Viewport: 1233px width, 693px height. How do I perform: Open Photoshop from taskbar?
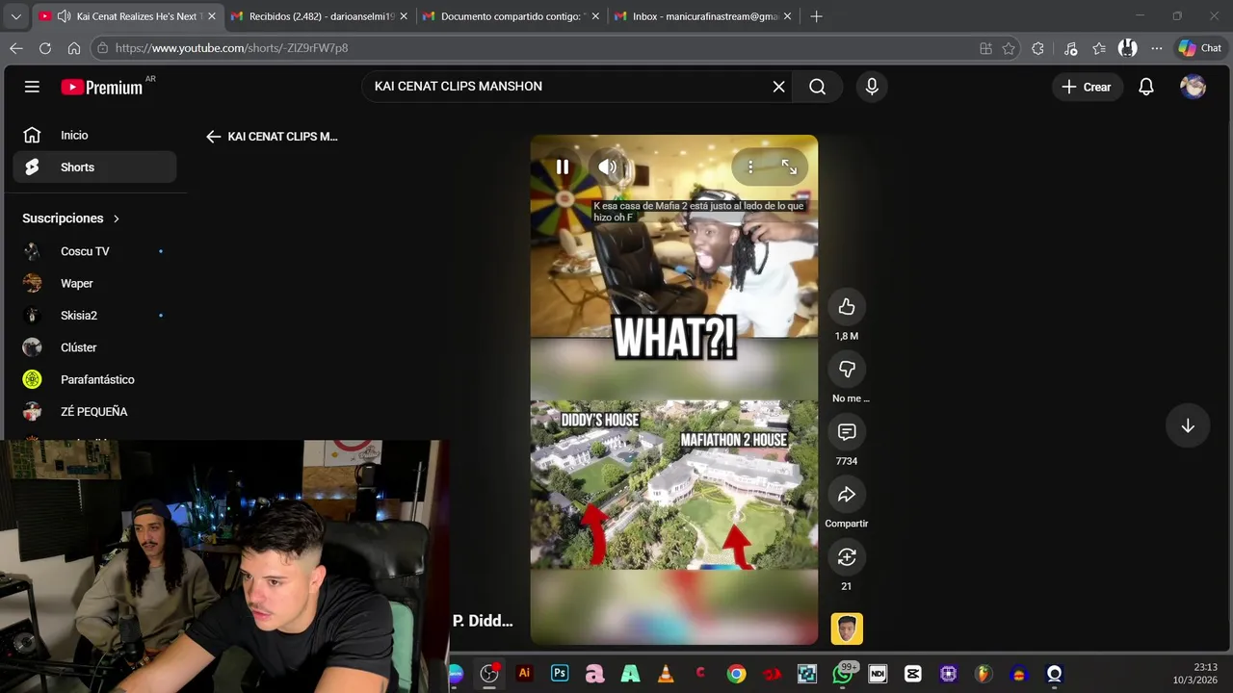click(560, 674)
